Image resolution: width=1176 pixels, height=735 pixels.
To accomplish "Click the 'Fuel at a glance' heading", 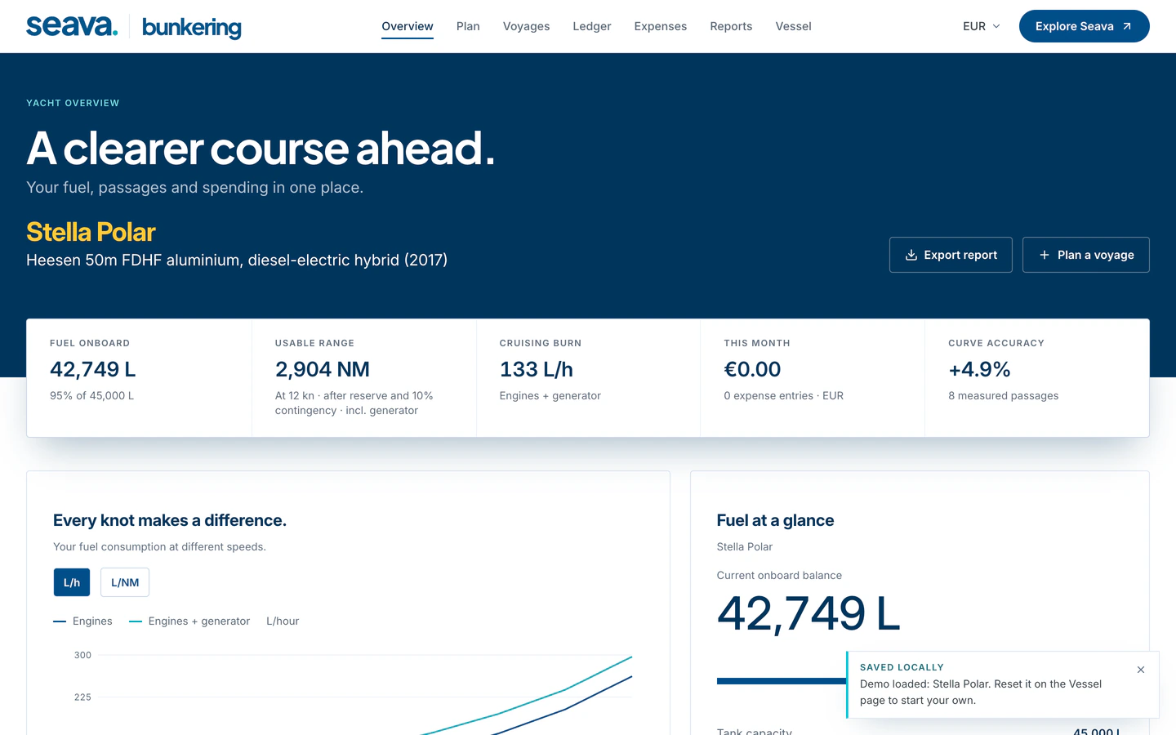I will point(775,520).
